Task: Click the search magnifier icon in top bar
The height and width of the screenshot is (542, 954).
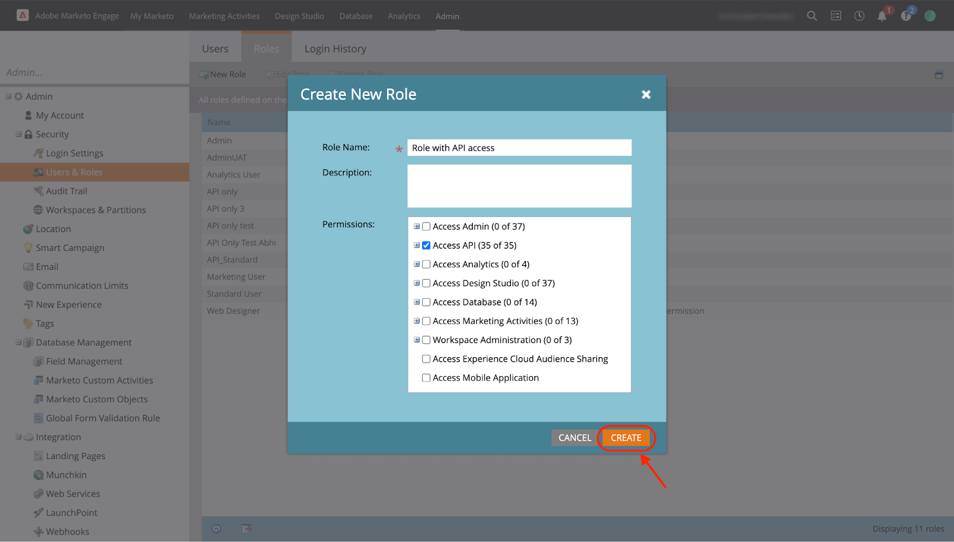Action: [x=811, y=16]
